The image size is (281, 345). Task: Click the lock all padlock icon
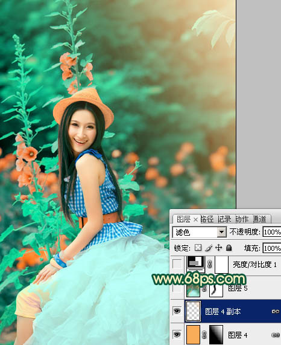[229, 248]
